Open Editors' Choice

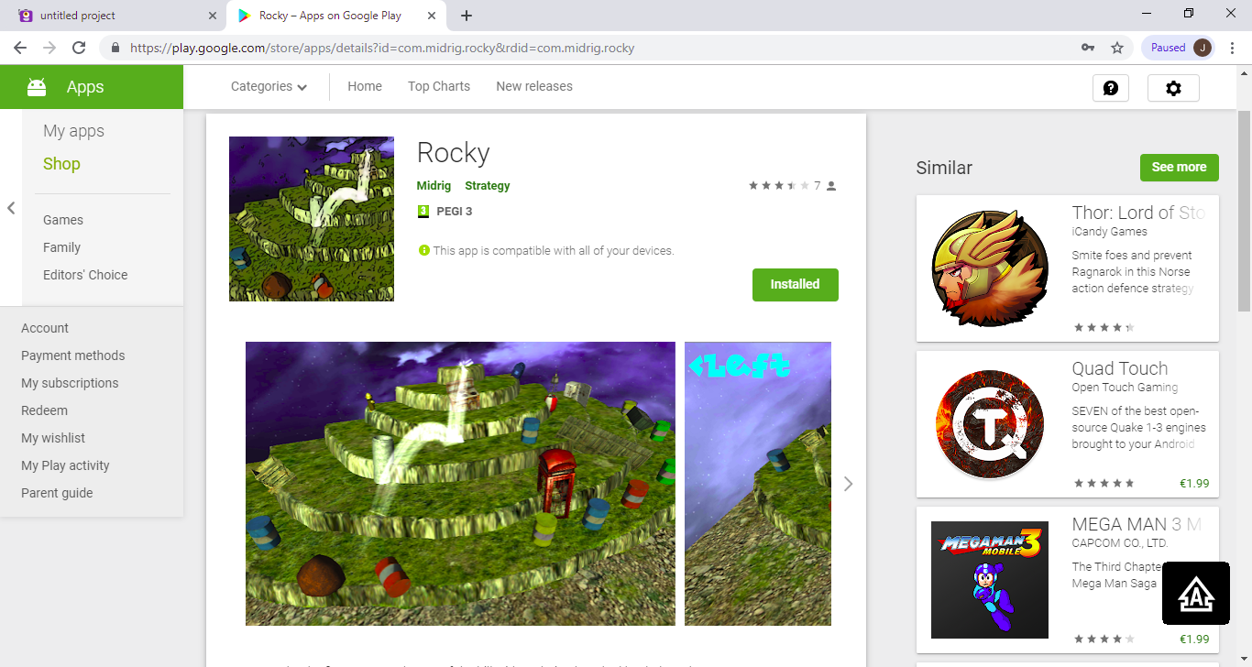tap(85, 275)
